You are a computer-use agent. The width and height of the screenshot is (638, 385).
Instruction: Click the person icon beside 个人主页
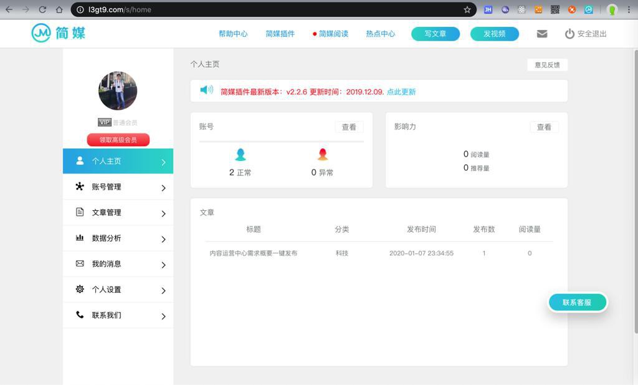click(80, 160)
